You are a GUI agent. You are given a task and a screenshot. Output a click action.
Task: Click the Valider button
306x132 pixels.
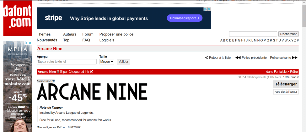123,62
